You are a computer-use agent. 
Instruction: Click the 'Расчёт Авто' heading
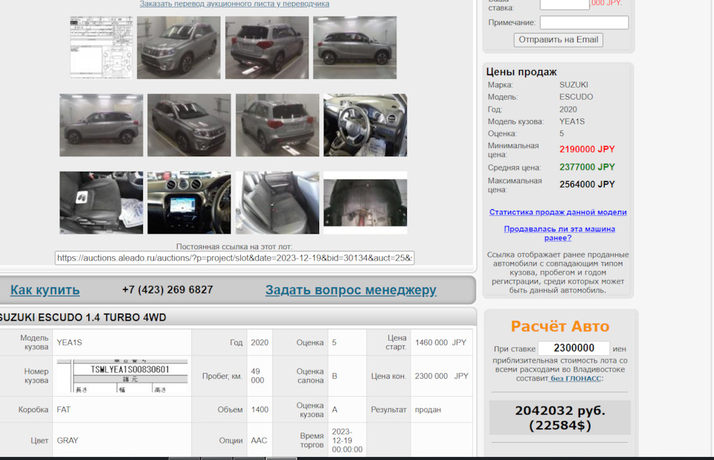[x=560, y=327]
